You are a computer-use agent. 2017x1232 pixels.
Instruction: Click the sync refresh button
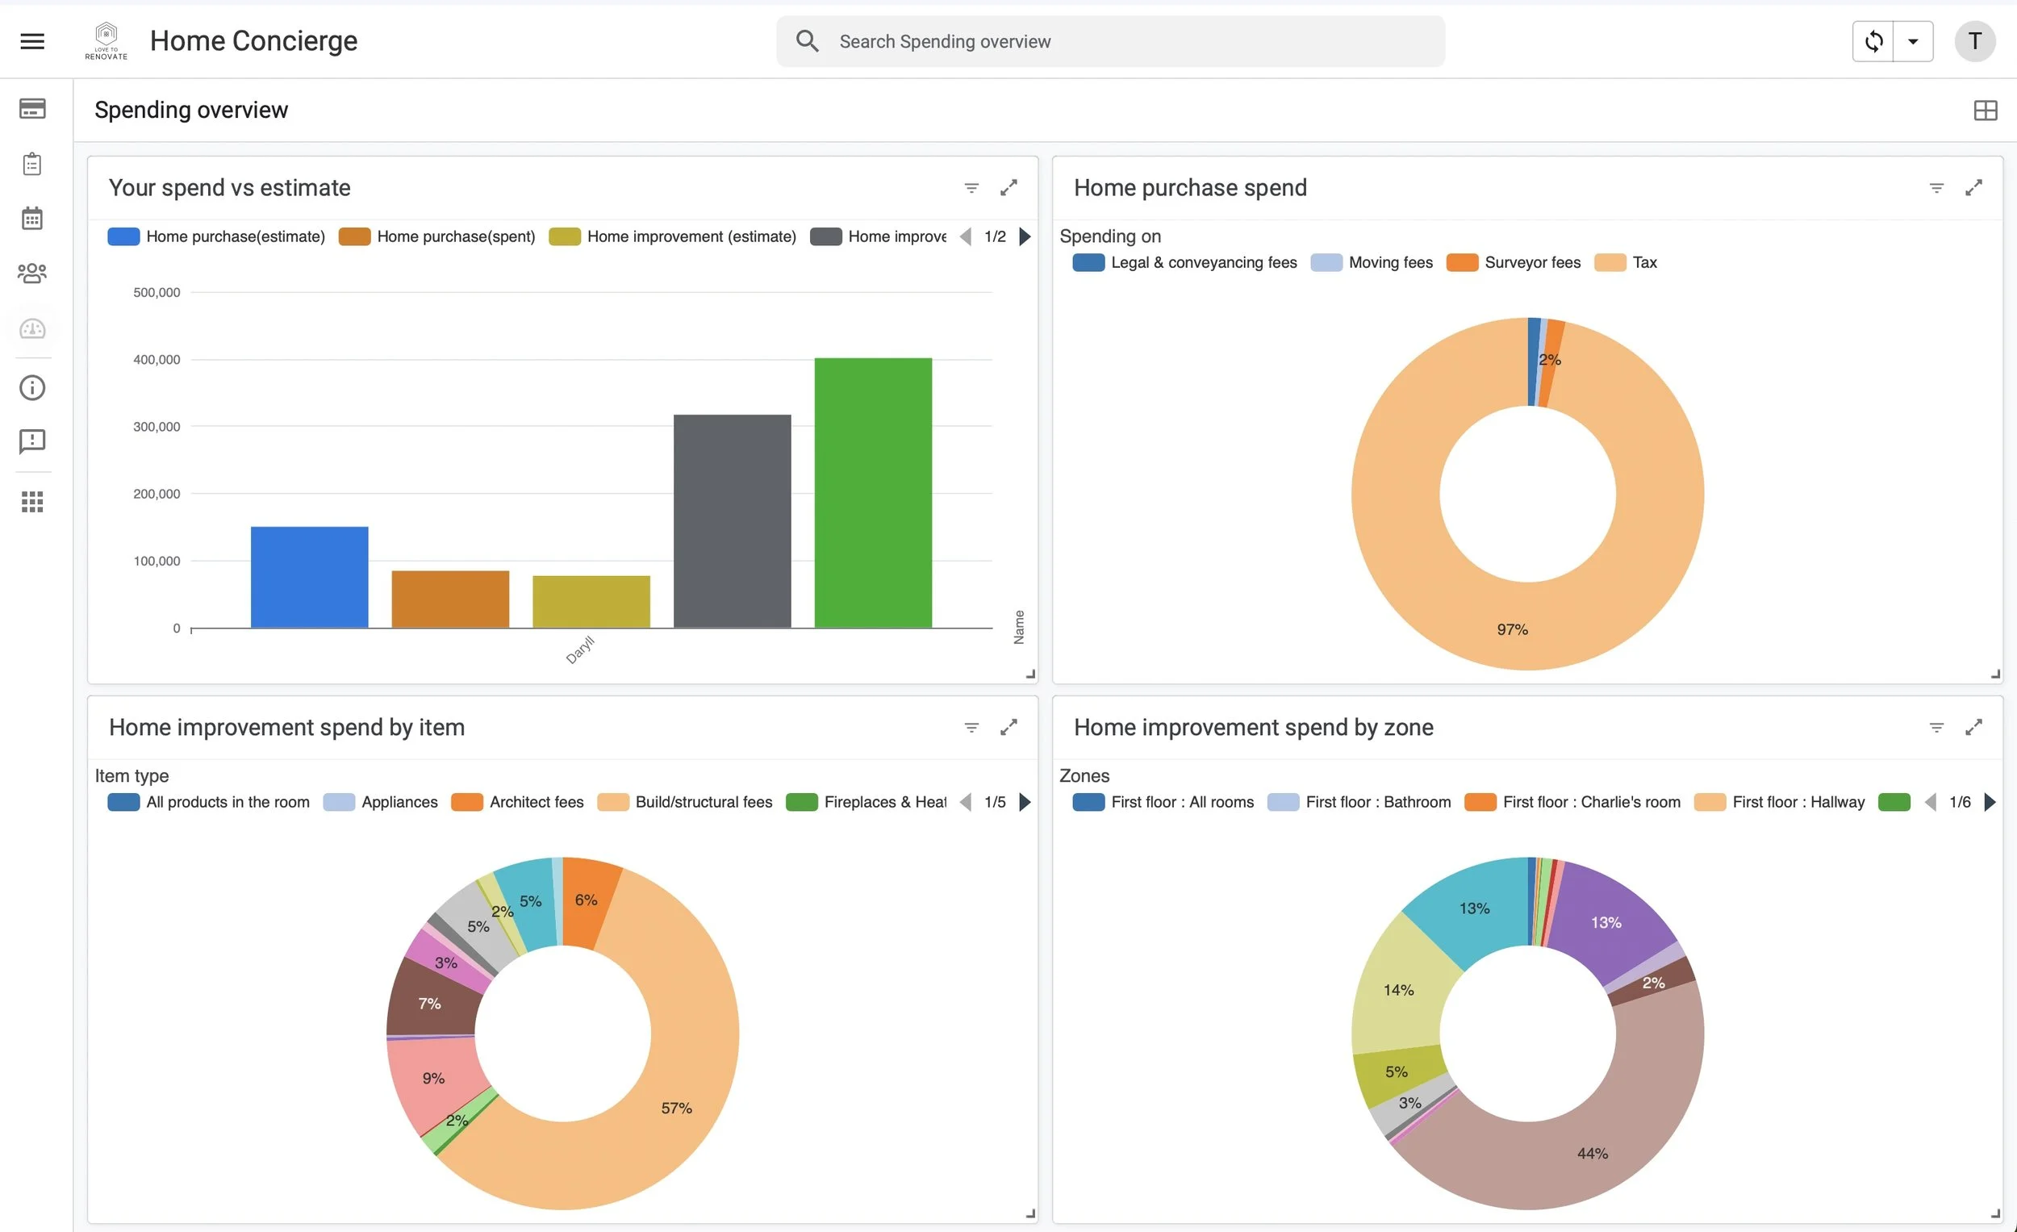(1873, 41)
